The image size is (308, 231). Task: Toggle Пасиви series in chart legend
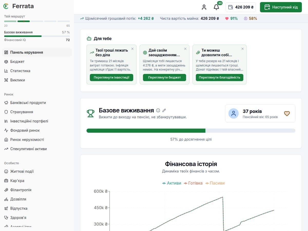[215, 183]
